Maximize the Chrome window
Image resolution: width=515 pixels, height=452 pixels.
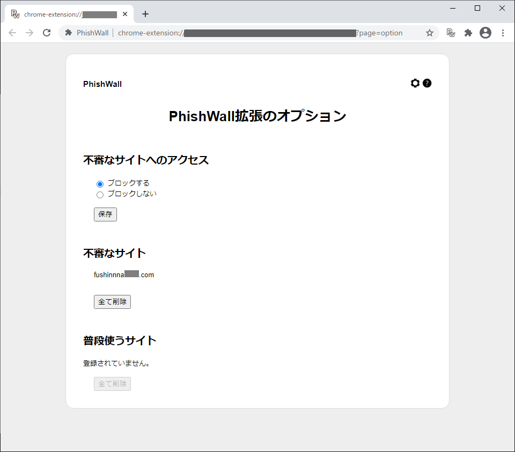click(x=477, y=8)
